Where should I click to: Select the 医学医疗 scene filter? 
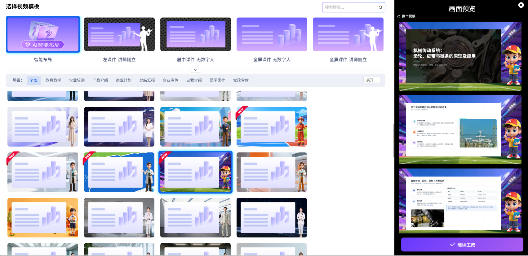[217, 80]
